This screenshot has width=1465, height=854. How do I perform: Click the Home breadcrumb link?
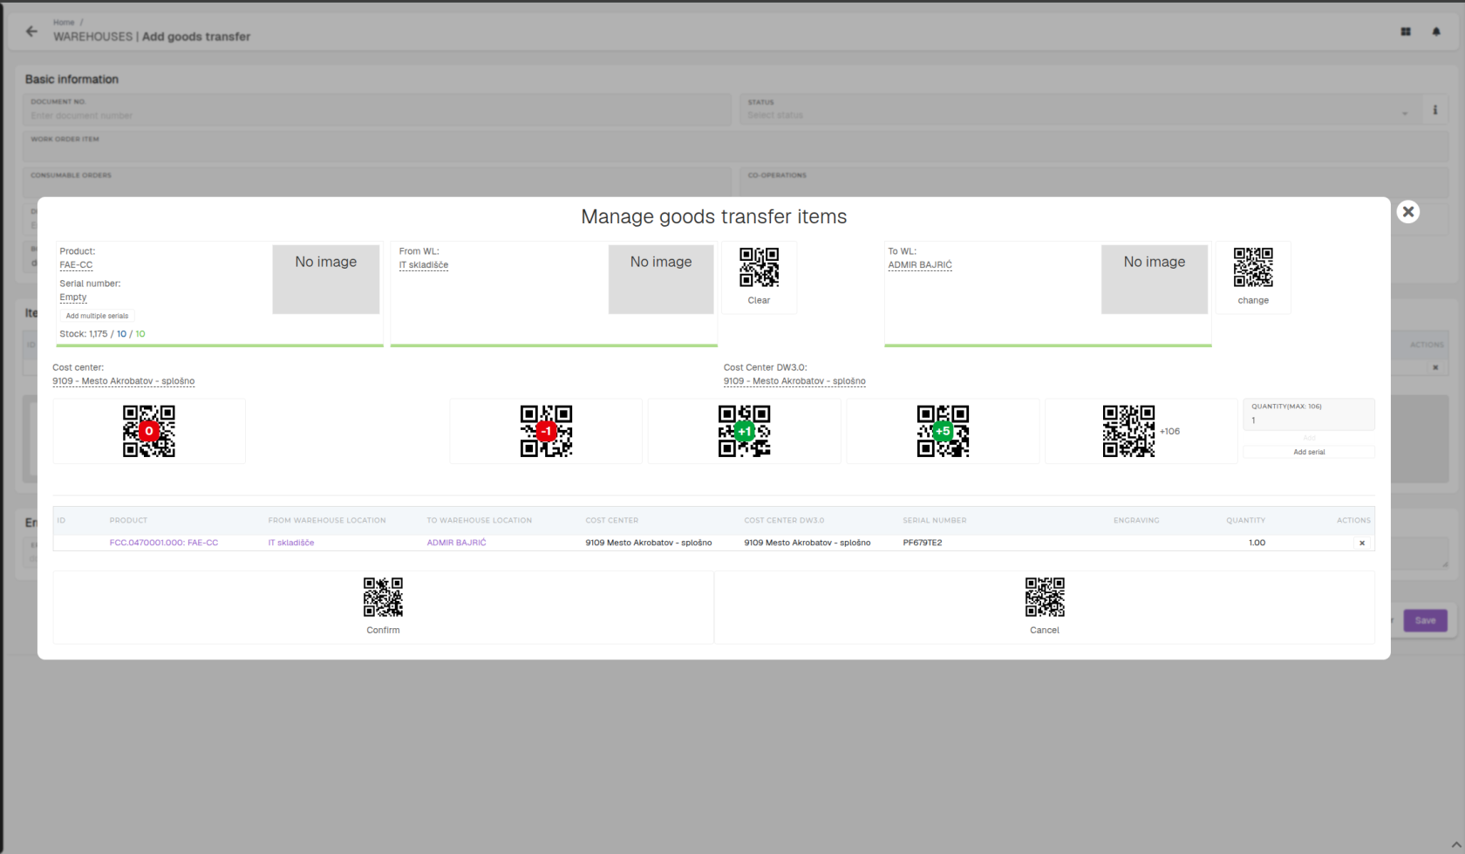[64, 22]
